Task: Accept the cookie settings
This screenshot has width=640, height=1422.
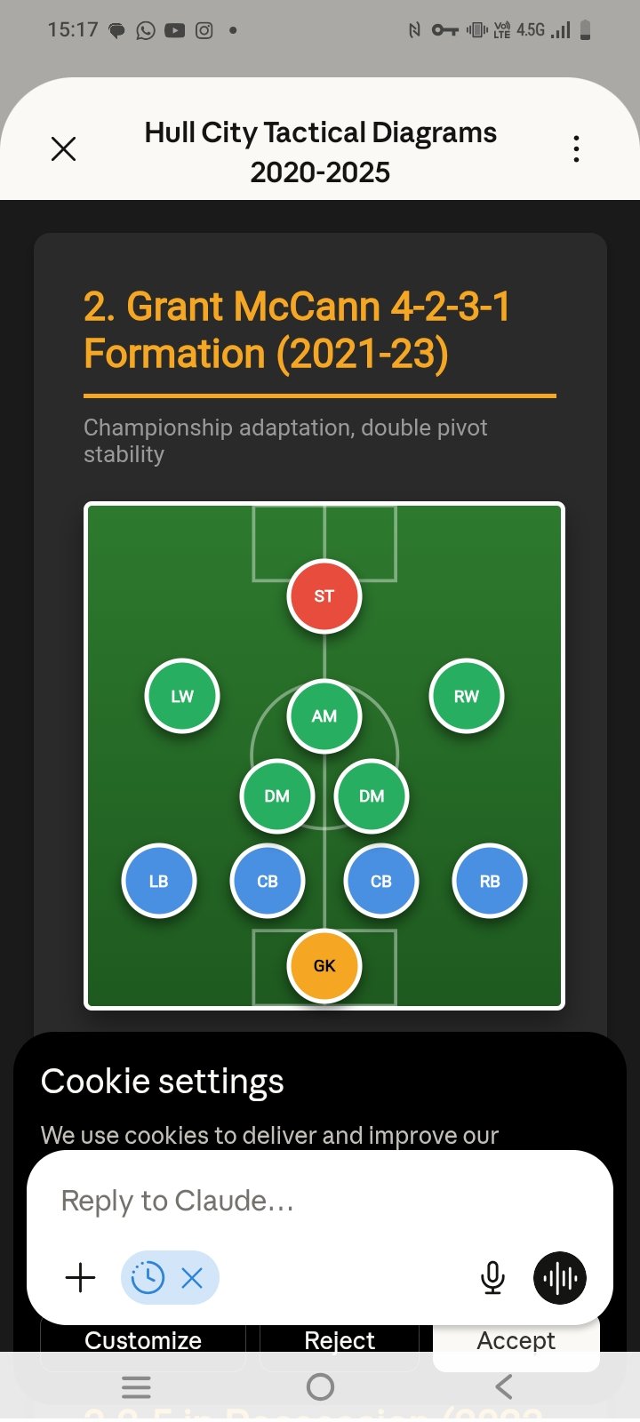Action: [x=516, y=1340]
